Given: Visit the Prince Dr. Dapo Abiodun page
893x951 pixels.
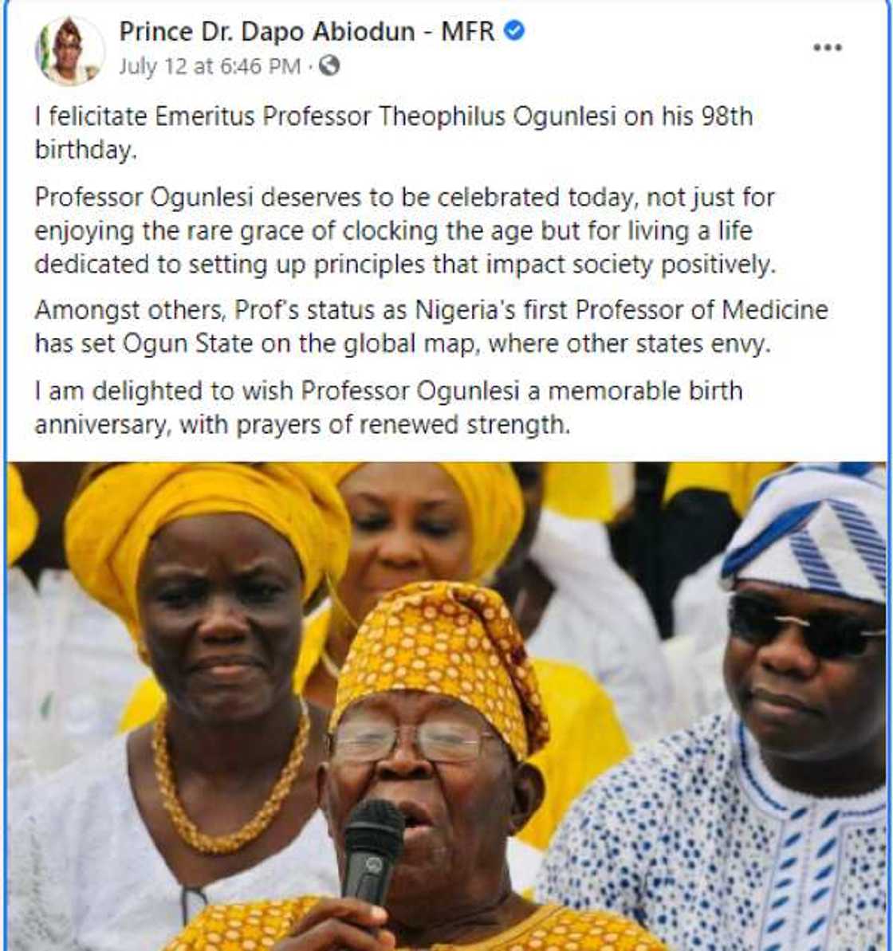Looking at the screenshot, I should pyautogui.click(x=303, y=32).
